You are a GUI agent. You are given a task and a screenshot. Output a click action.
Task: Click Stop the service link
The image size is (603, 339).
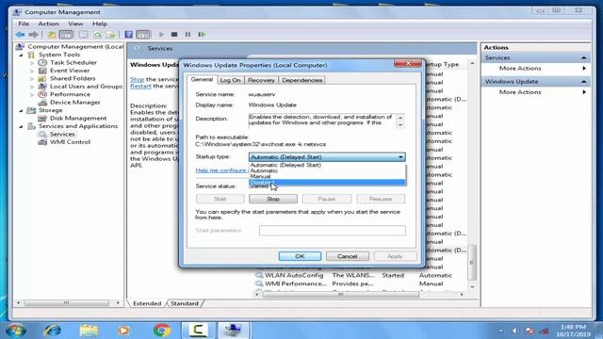[x=137, y=79]
